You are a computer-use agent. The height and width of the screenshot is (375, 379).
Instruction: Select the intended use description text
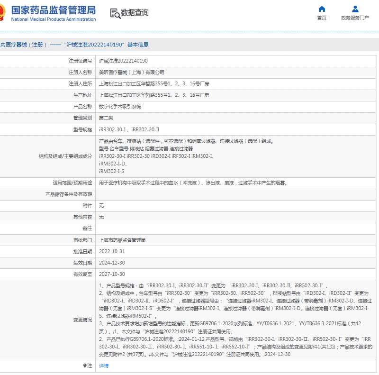pyautogui.click(x=193, y=183)
